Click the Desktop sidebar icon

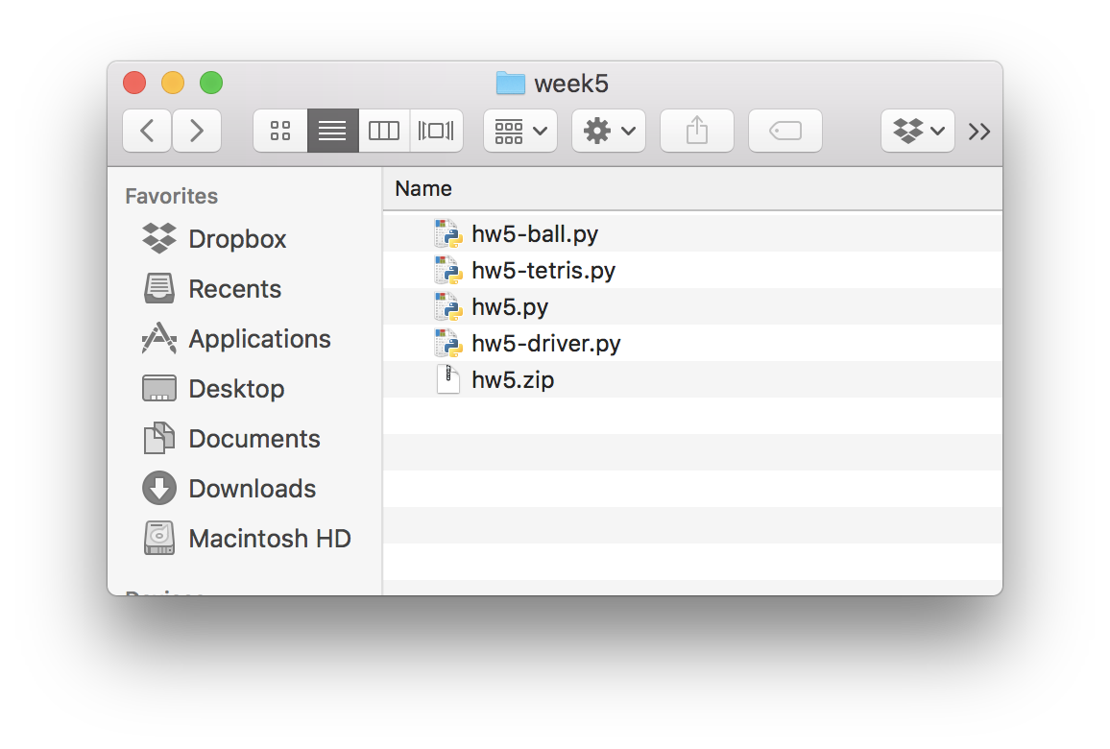click(159, 389)
